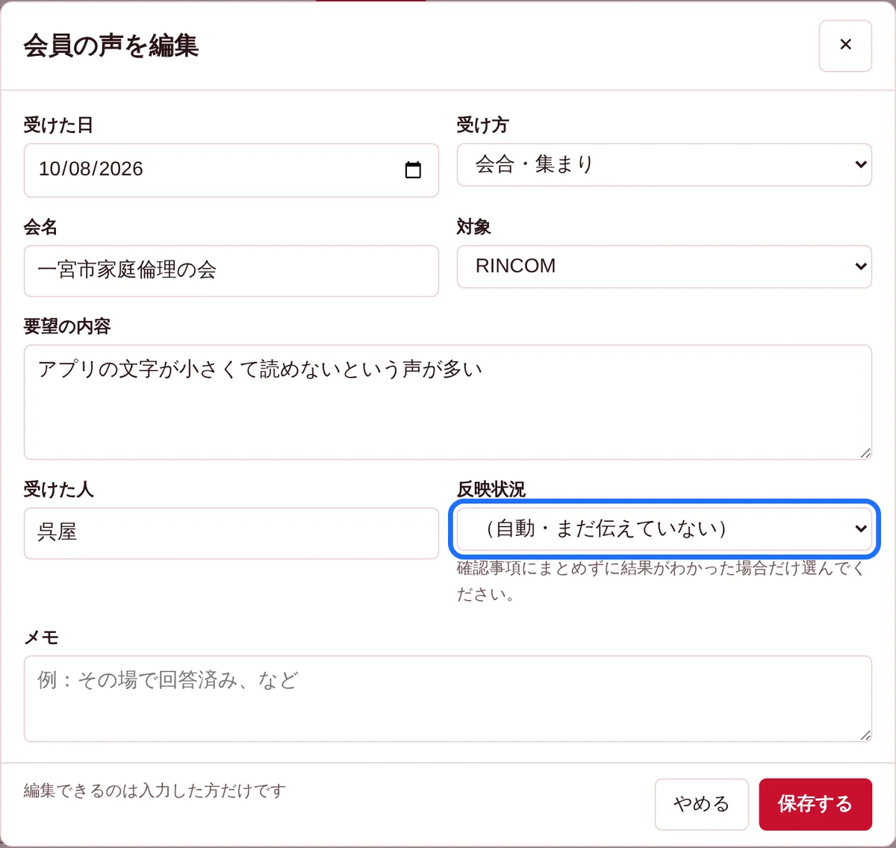Cancel editing with the やめる button

coord(702,804)
